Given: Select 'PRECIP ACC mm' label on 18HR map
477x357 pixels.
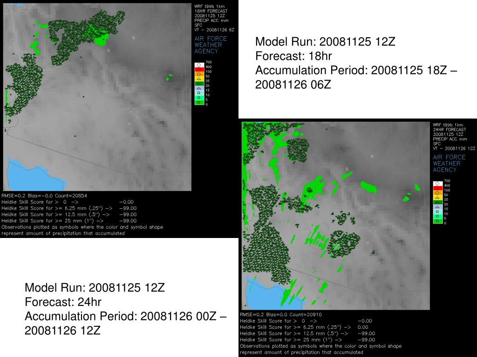Looking at the screenshot, I should [x=211, y=20].
